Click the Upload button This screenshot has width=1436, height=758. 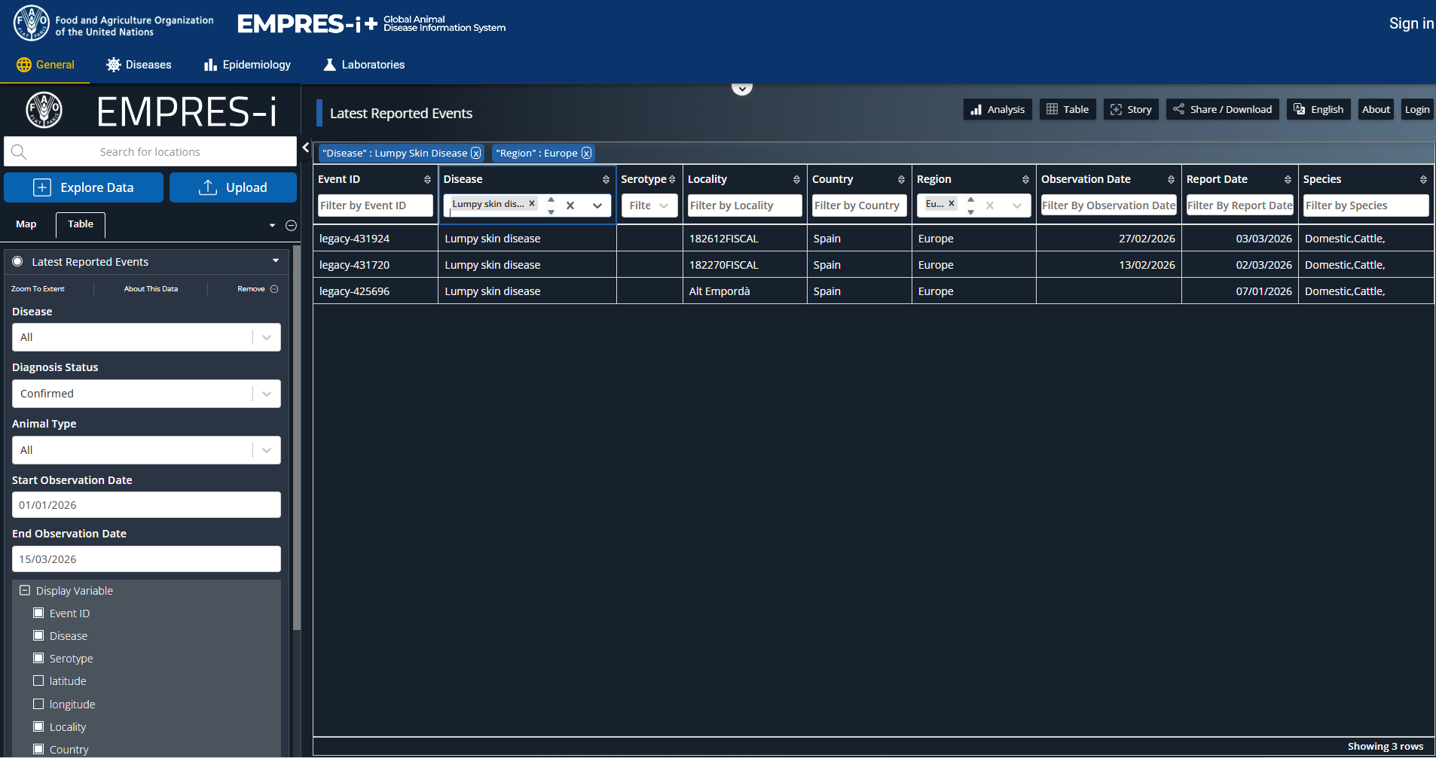tap(233, 187)
